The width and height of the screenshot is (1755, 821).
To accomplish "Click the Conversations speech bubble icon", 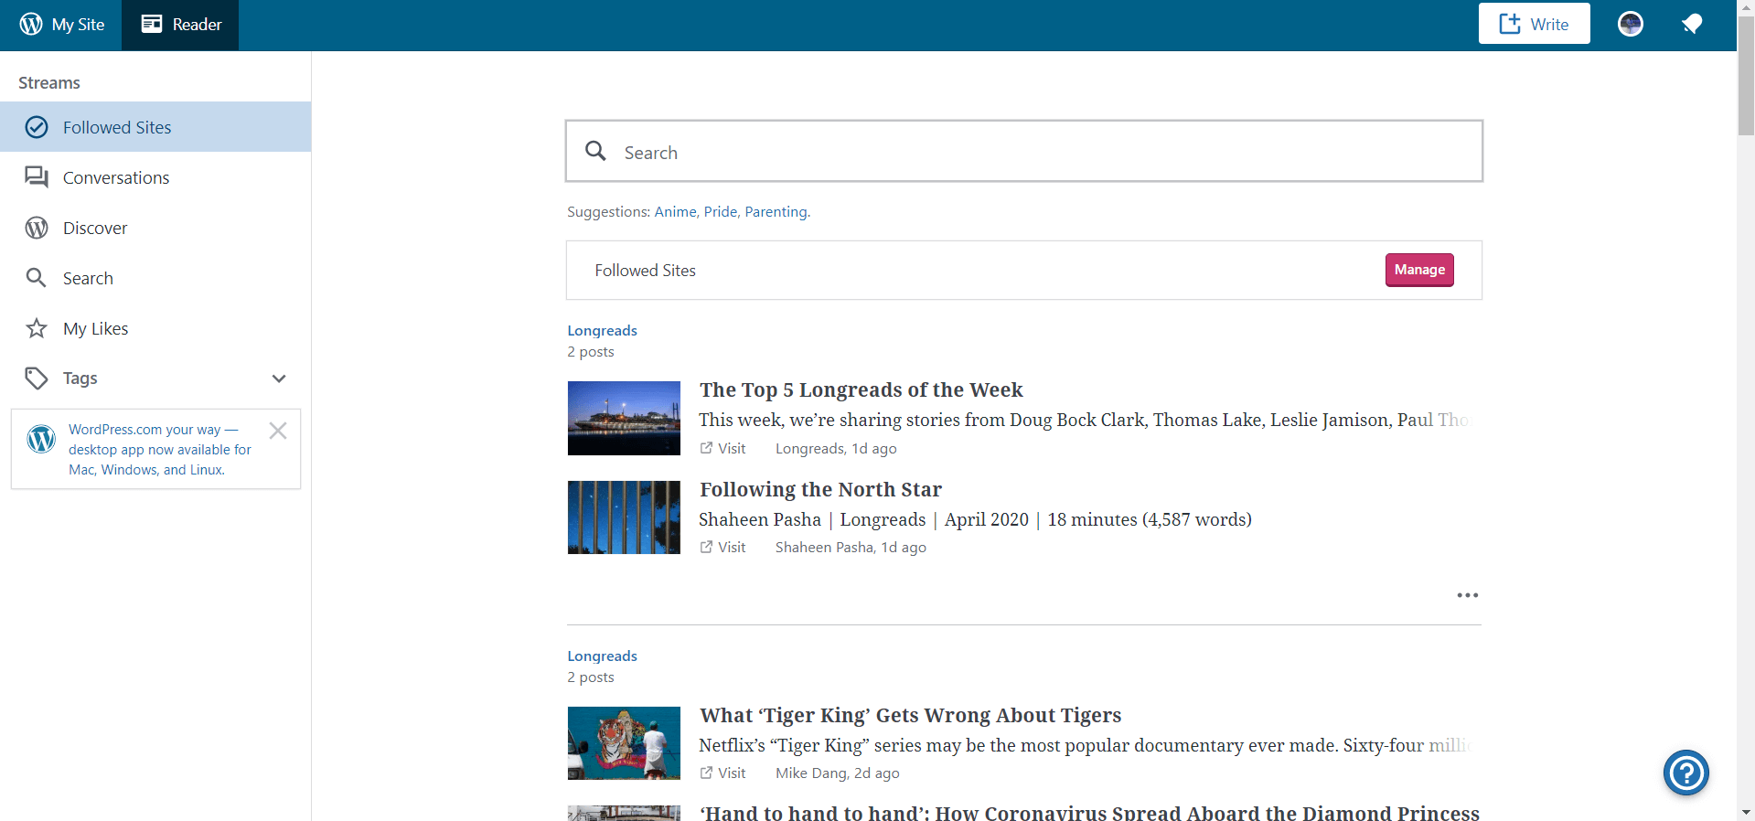I will pyautogui.click(x=37, y=177).
